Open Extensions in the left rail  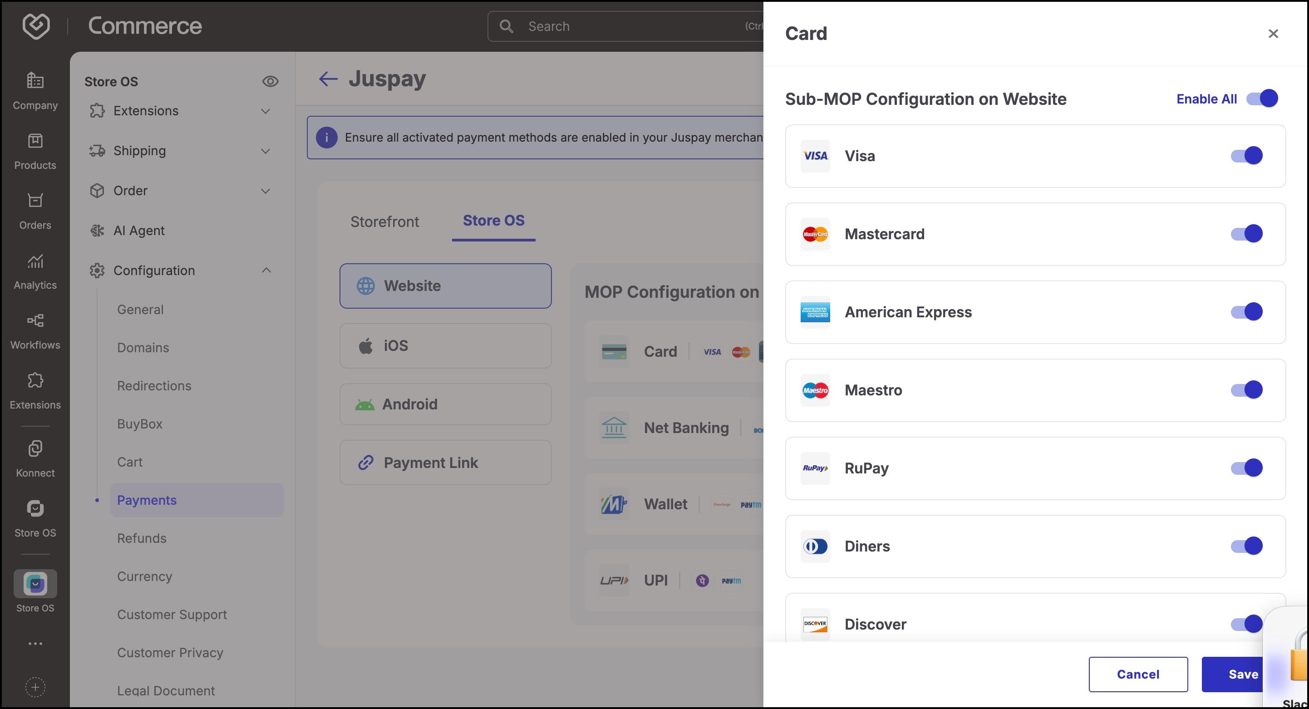point(35,380)
